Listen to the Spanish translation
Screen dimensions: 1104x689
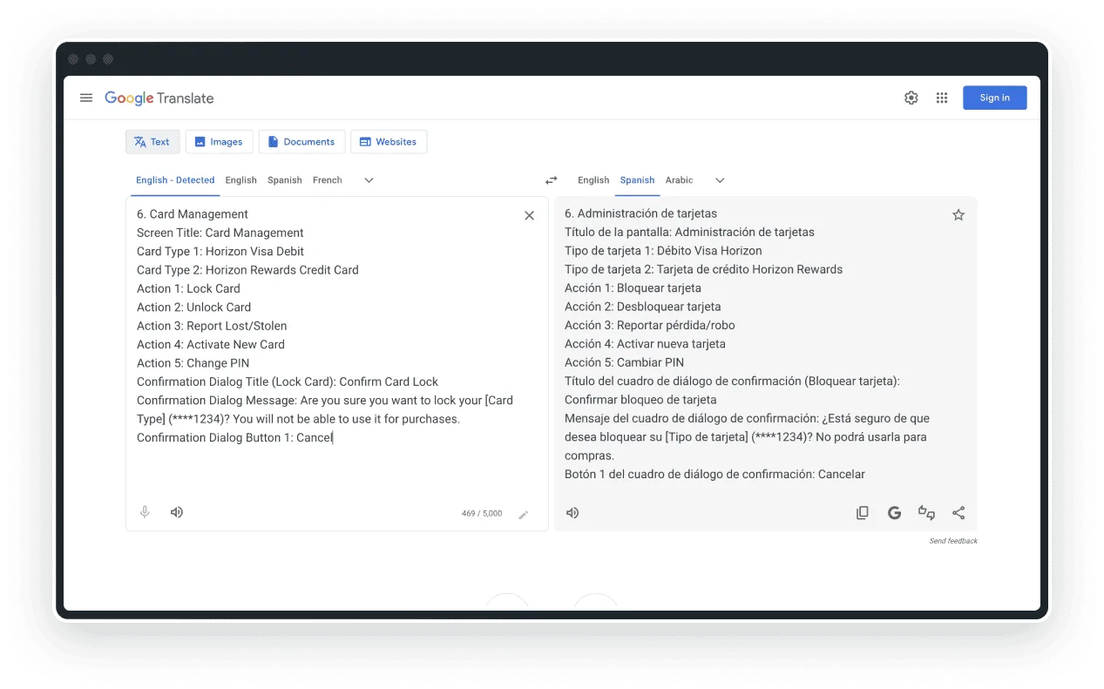[x=572, y=512]
